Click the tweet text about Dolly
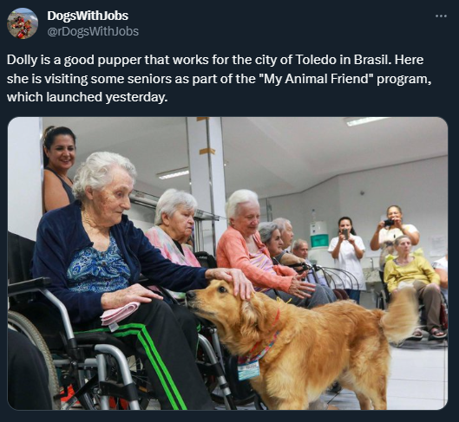Image resolution: width=459 pixels, height=422 pixels. [x=219, y=78]
